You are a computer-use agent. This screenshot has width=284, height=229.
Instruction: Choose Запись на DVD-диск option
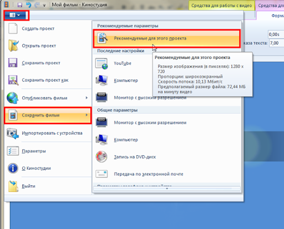pos(167,157)
